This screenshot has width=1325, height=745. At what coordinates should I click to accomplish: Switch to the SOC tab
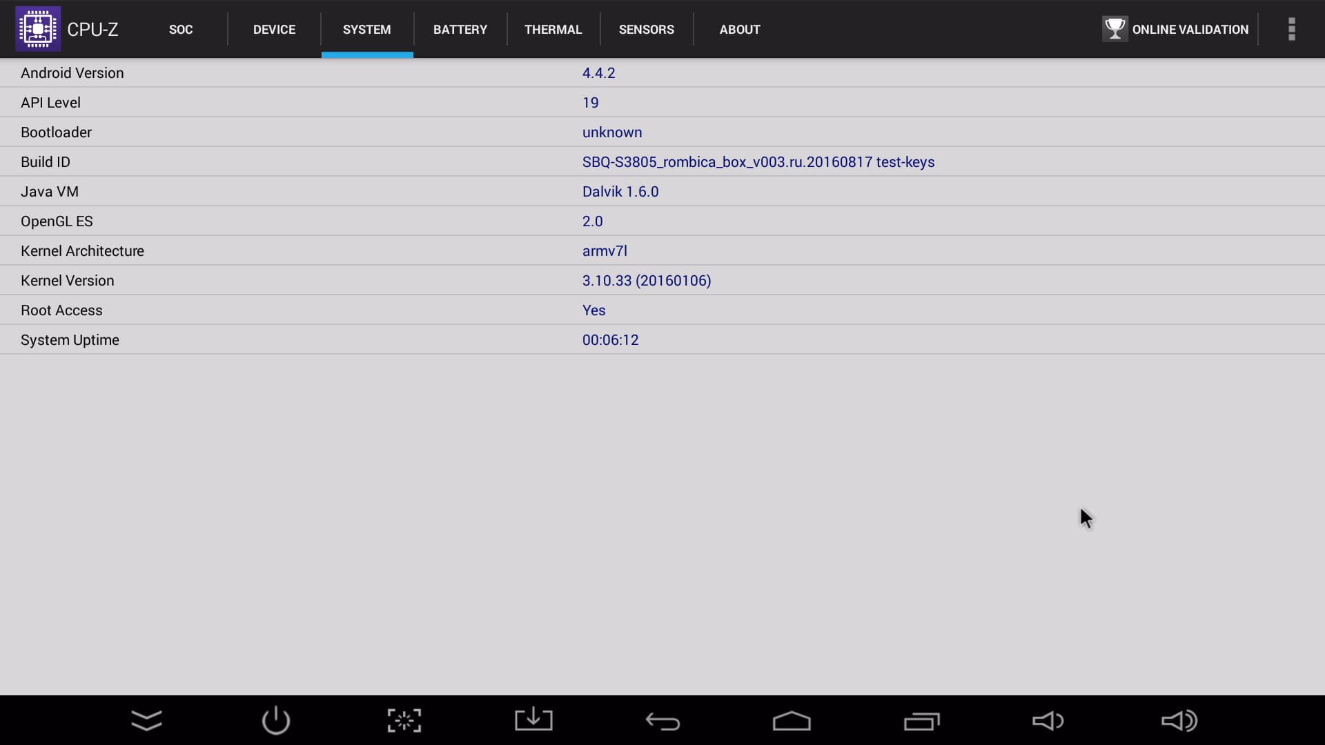[181, 30]
